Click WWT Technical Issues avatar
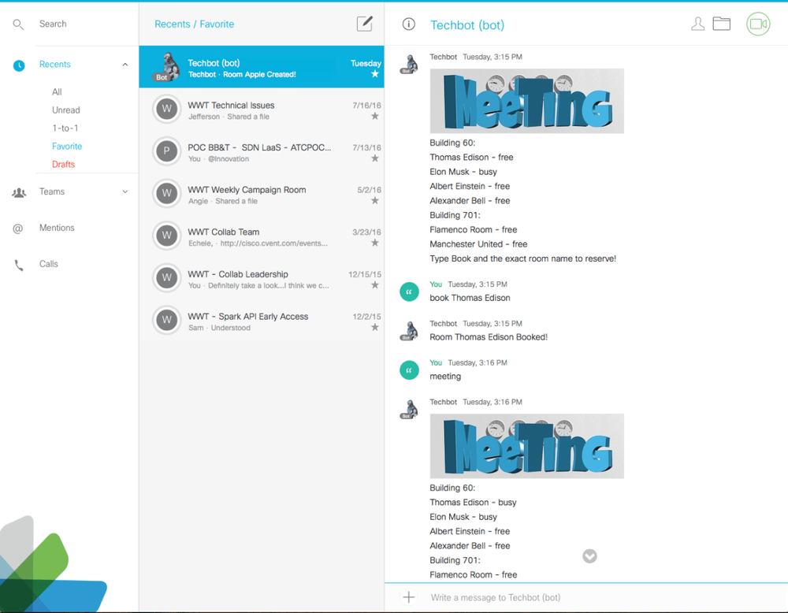The image size is (788, 613). tap(166, 109)
